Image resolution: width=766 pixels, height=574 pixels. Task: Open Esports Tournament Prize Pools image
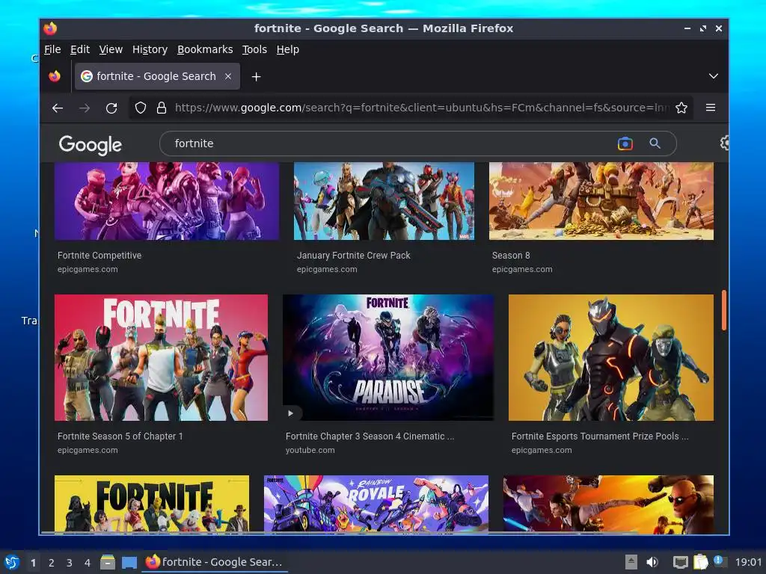611,357
